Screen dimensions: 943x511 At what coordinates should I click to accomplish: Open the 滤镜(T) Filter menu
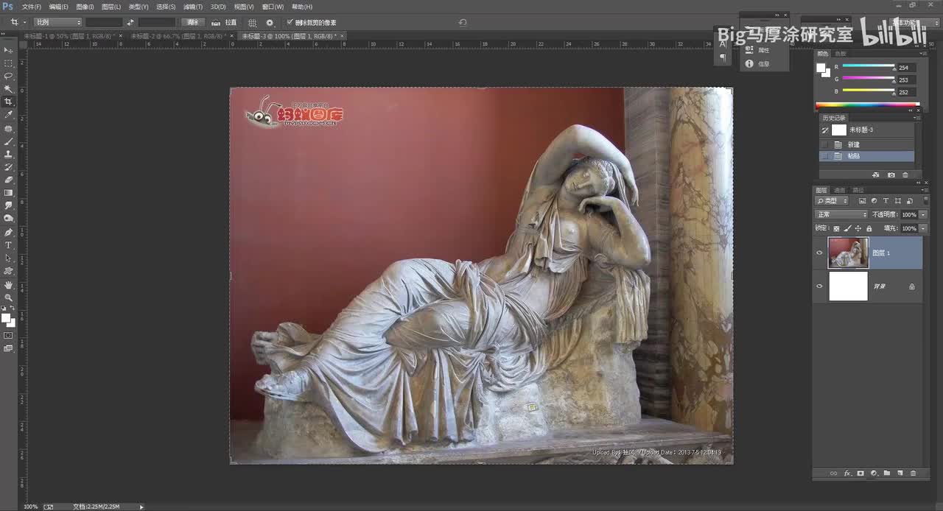click(x=193, y=7)
